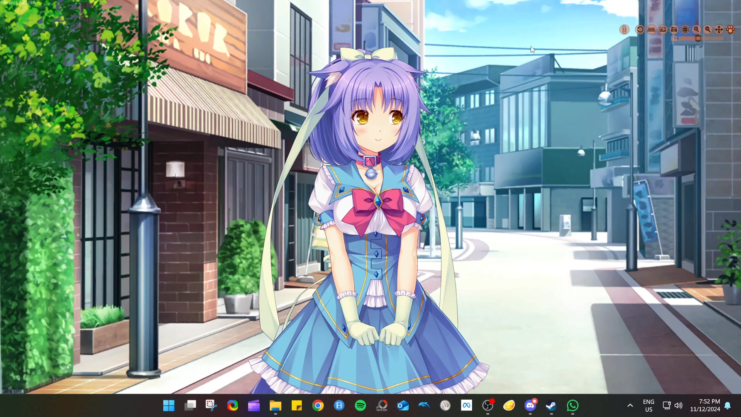Click the circular reset arrow icon
Viewport: 741px width, 417px height.
(x=640, y=30)
